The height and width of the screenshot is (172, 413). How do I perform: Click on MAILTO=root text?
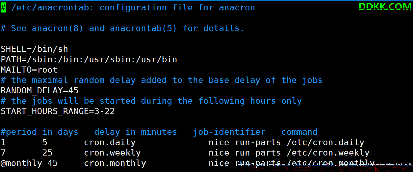(29, 70)
